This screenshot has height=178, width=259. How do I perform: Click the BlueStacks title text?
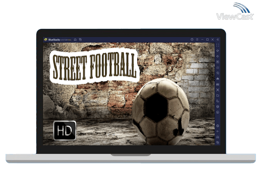tap(54, 40)
